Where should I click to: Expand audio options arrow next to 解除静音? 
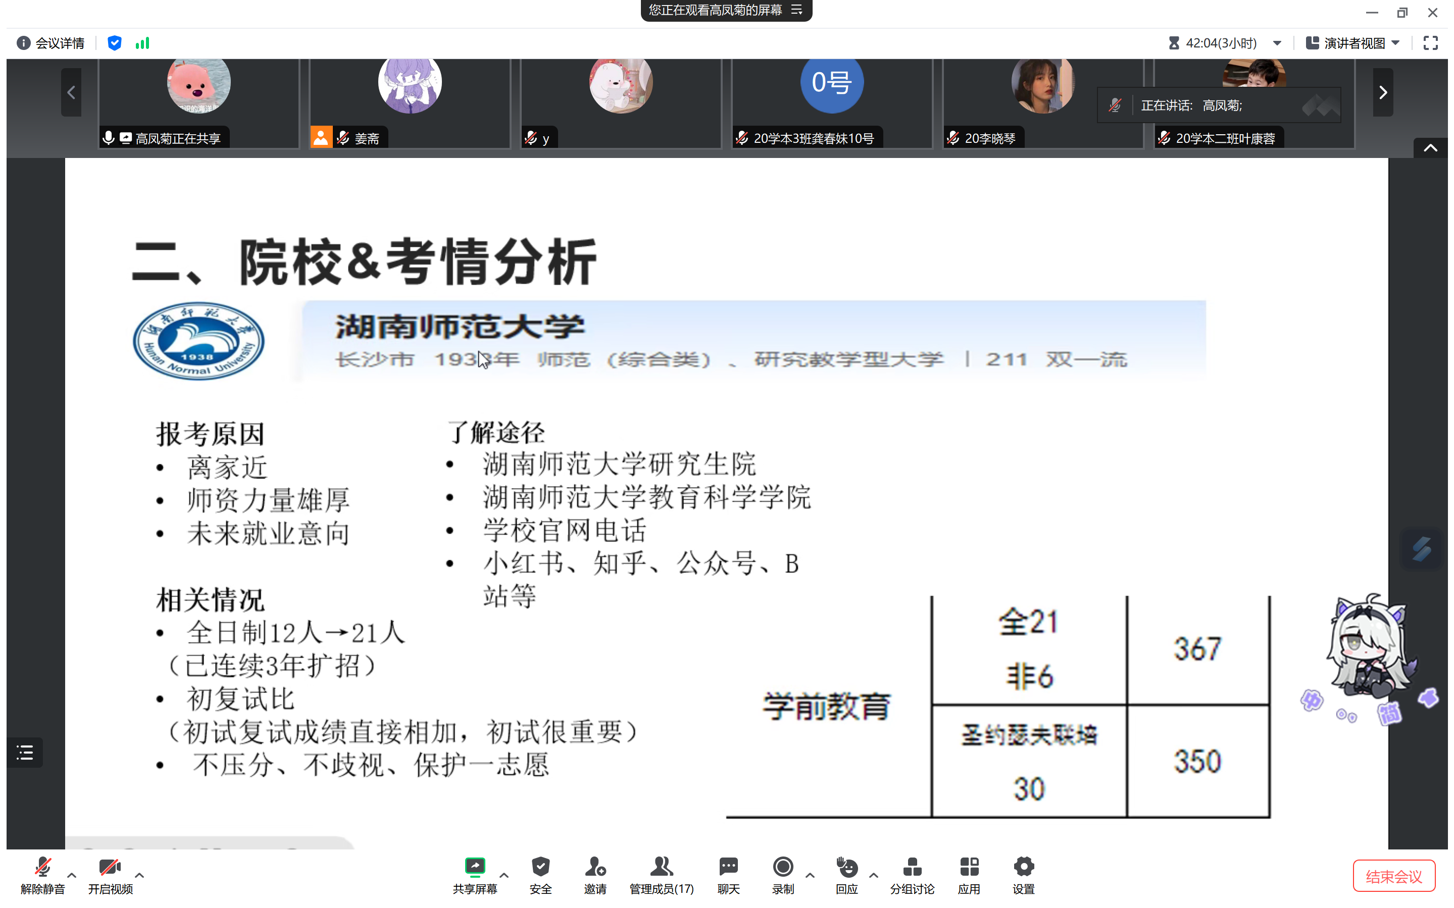pos(72,875)
